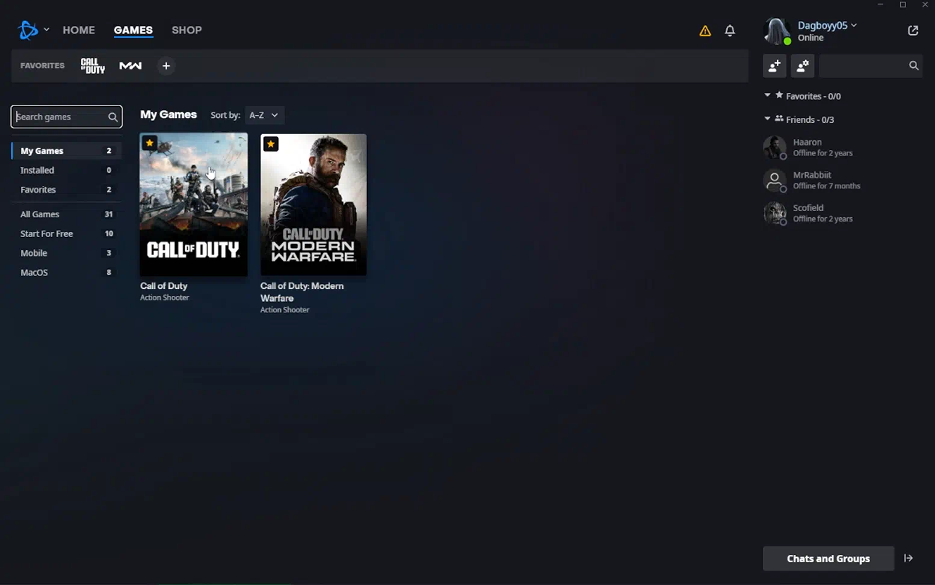Click the friends search magnifier icon
935x585 pixels.
point(914,66)
